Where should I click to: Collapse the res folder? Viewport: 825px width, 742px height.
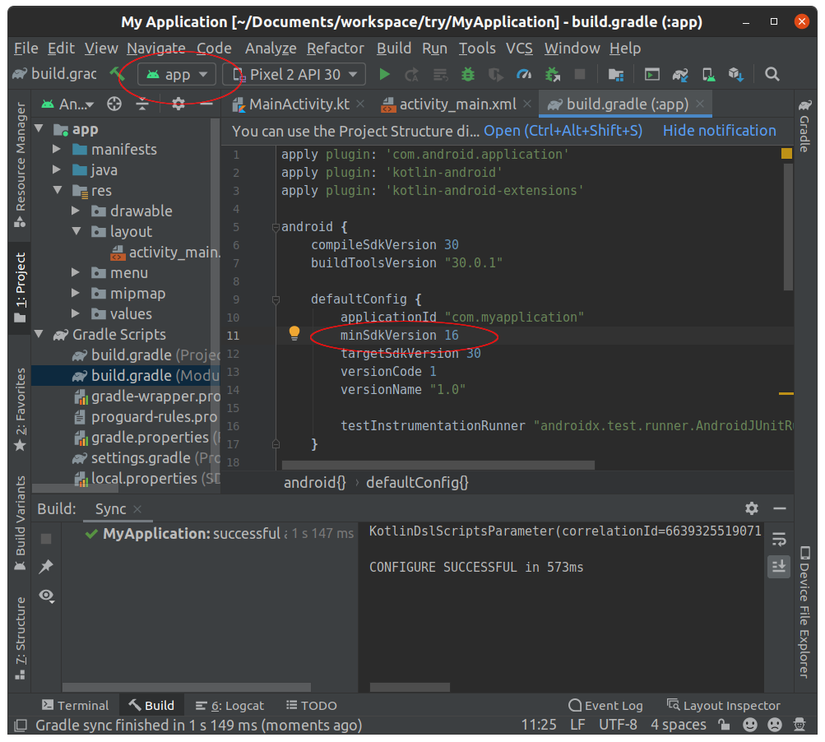pyautogui.click(x=58, y=190)
